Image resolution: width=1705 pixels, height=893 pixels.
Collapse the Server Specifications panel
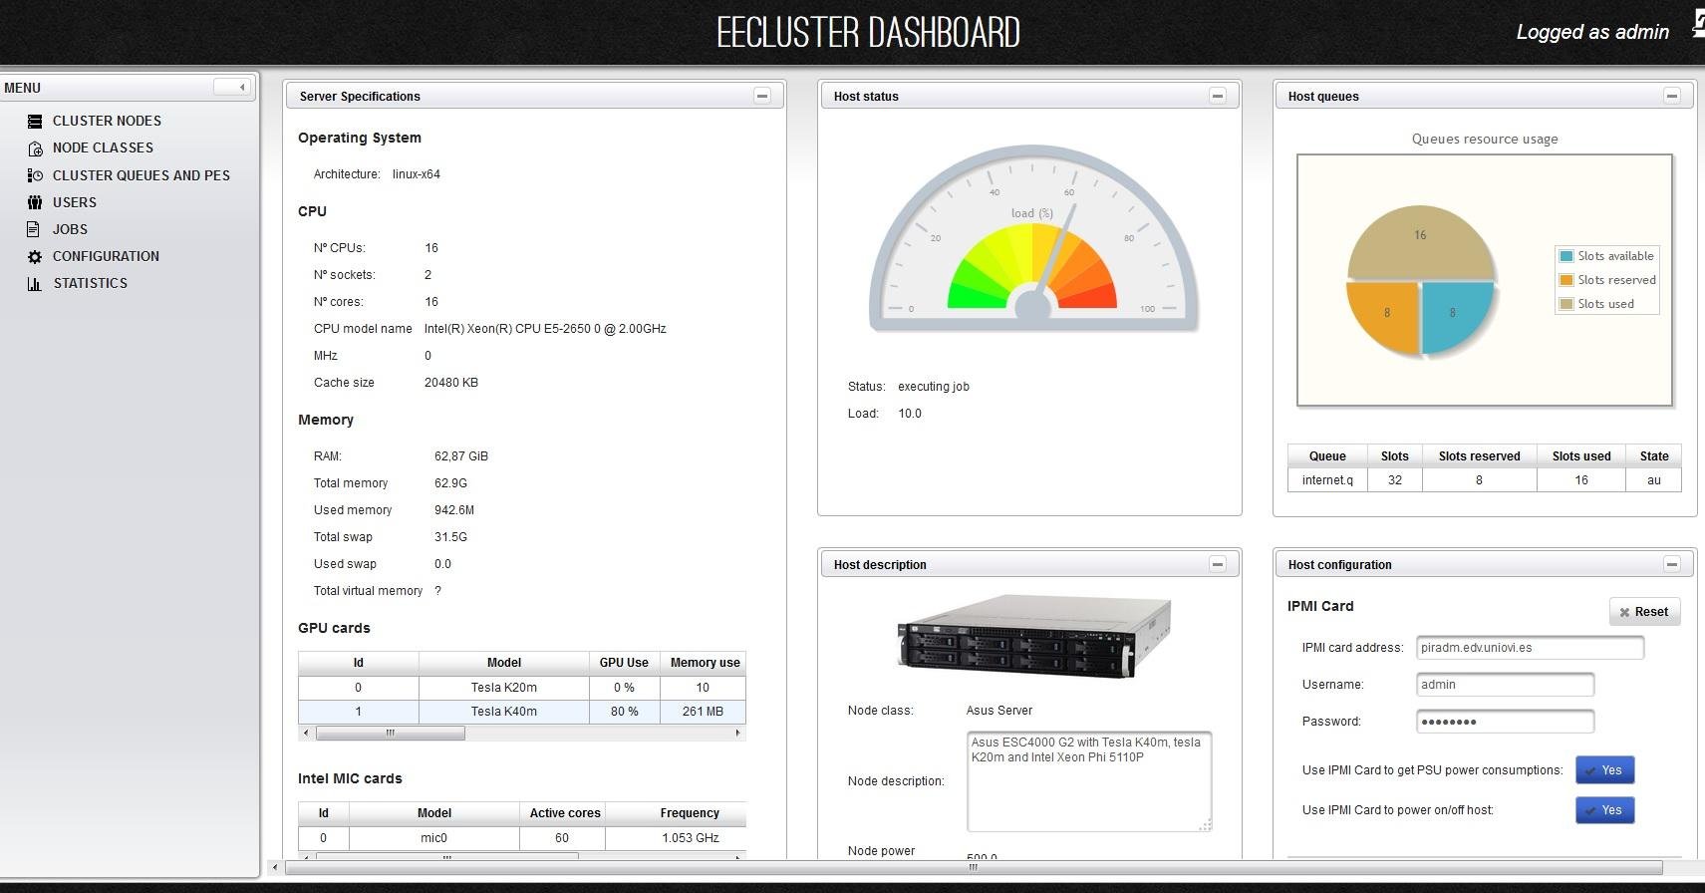(762, 96)
